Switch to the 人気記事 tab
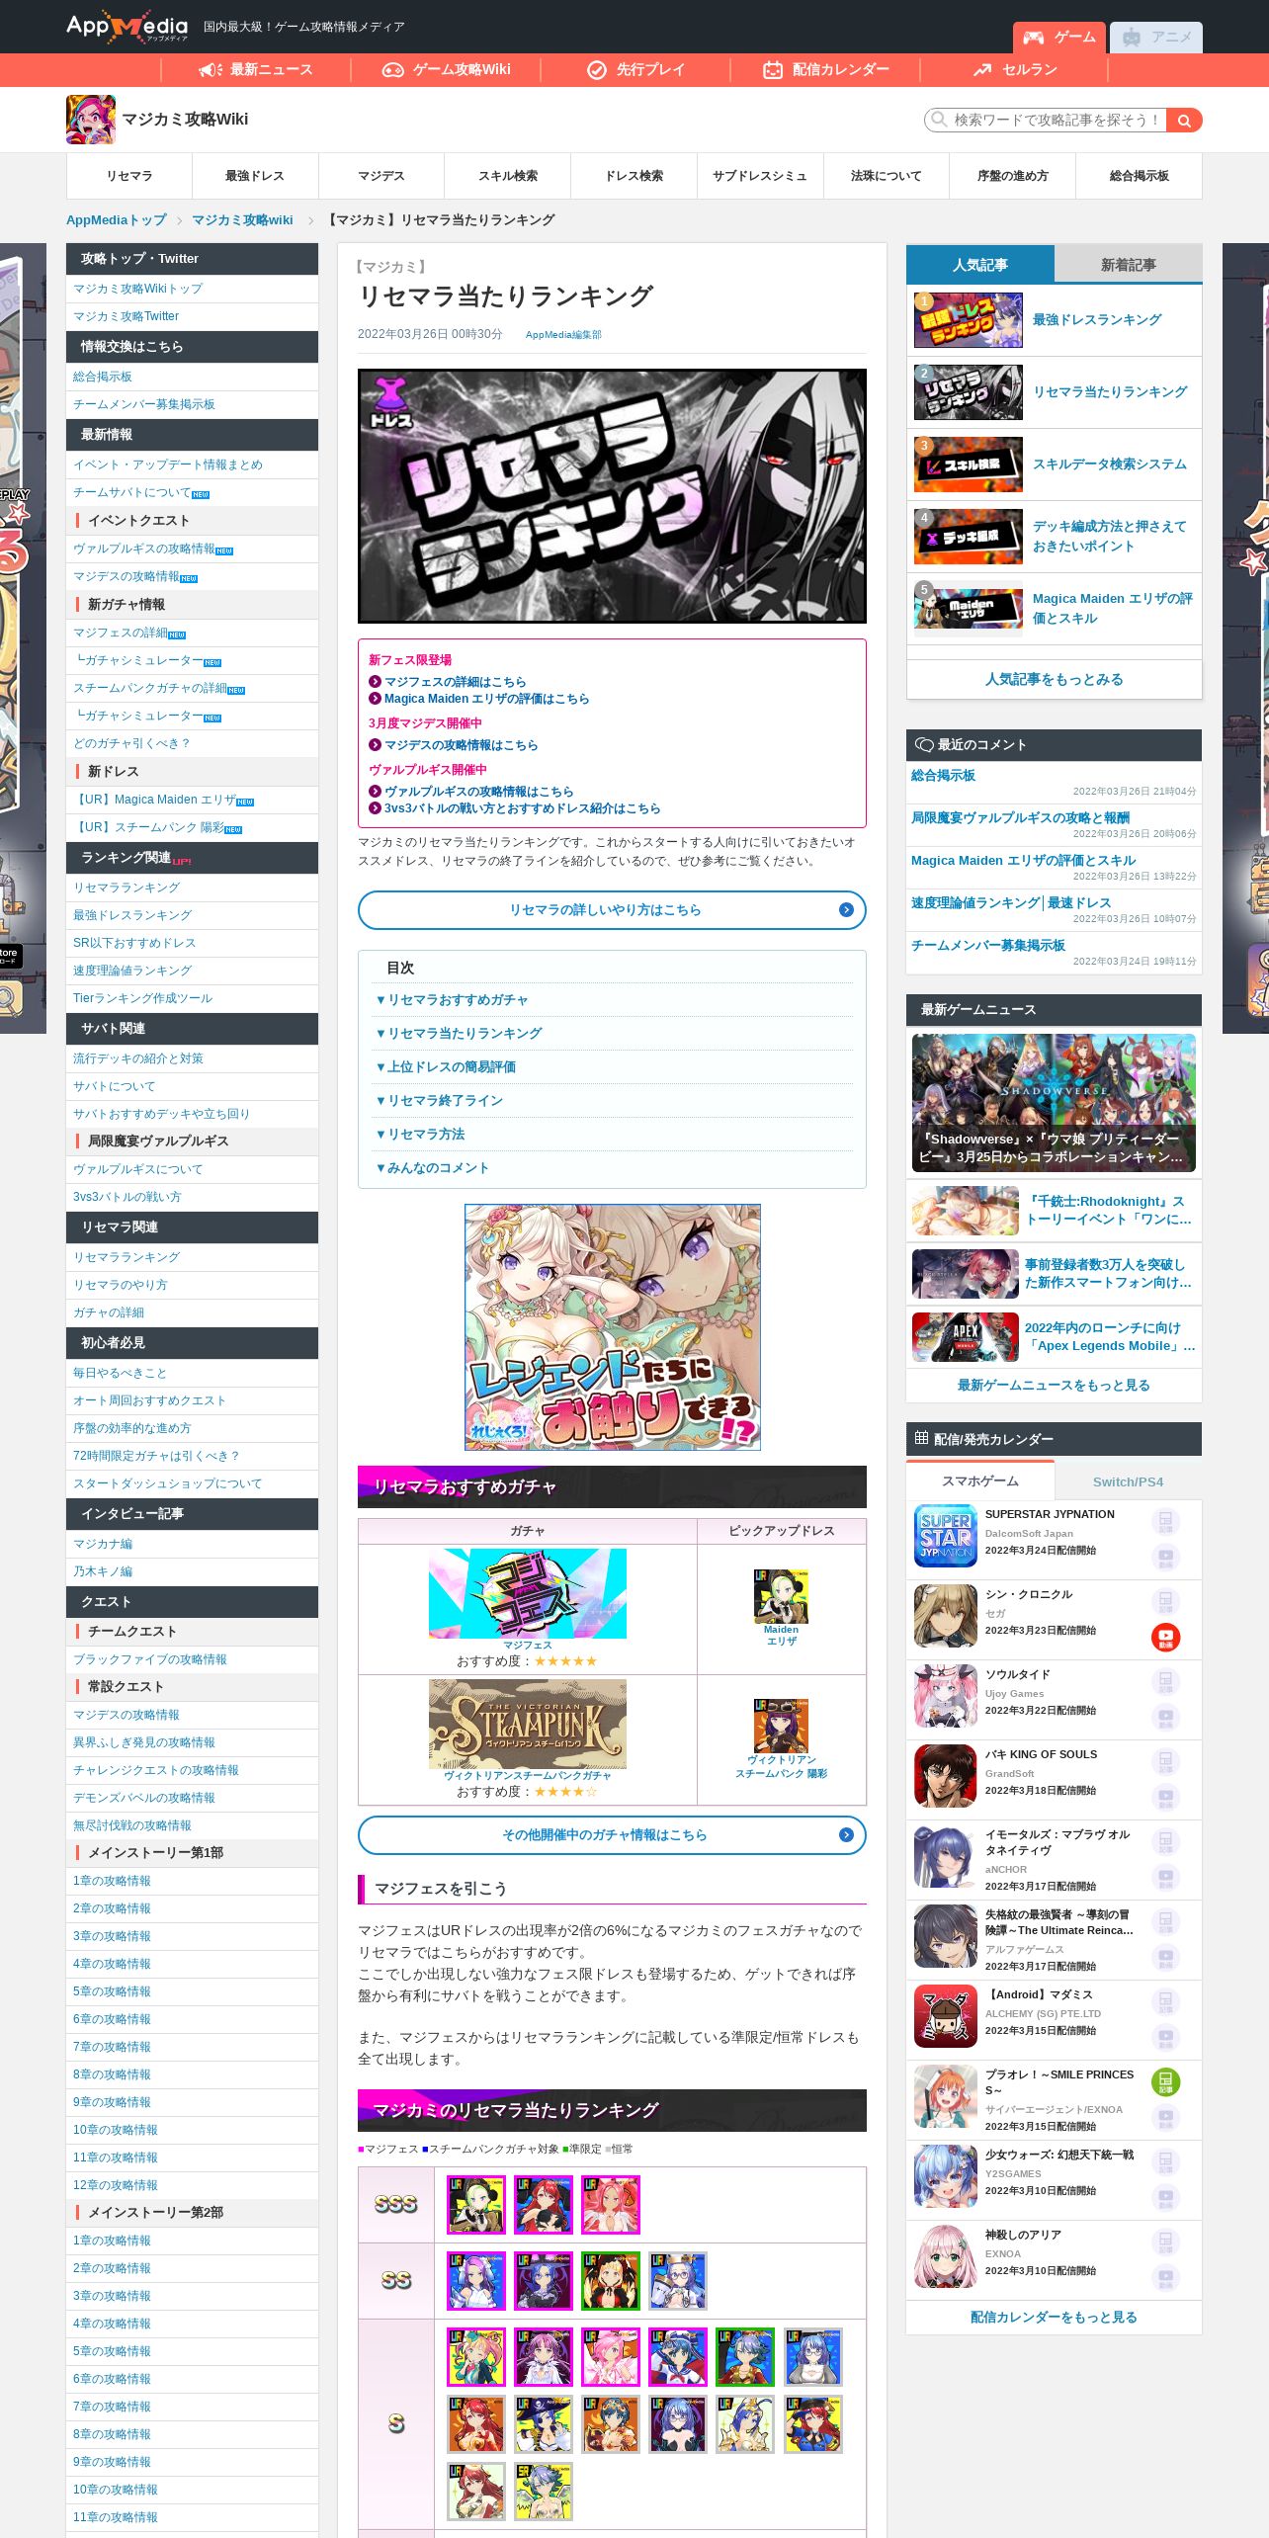1269x2538 pixels. [980, 265]
